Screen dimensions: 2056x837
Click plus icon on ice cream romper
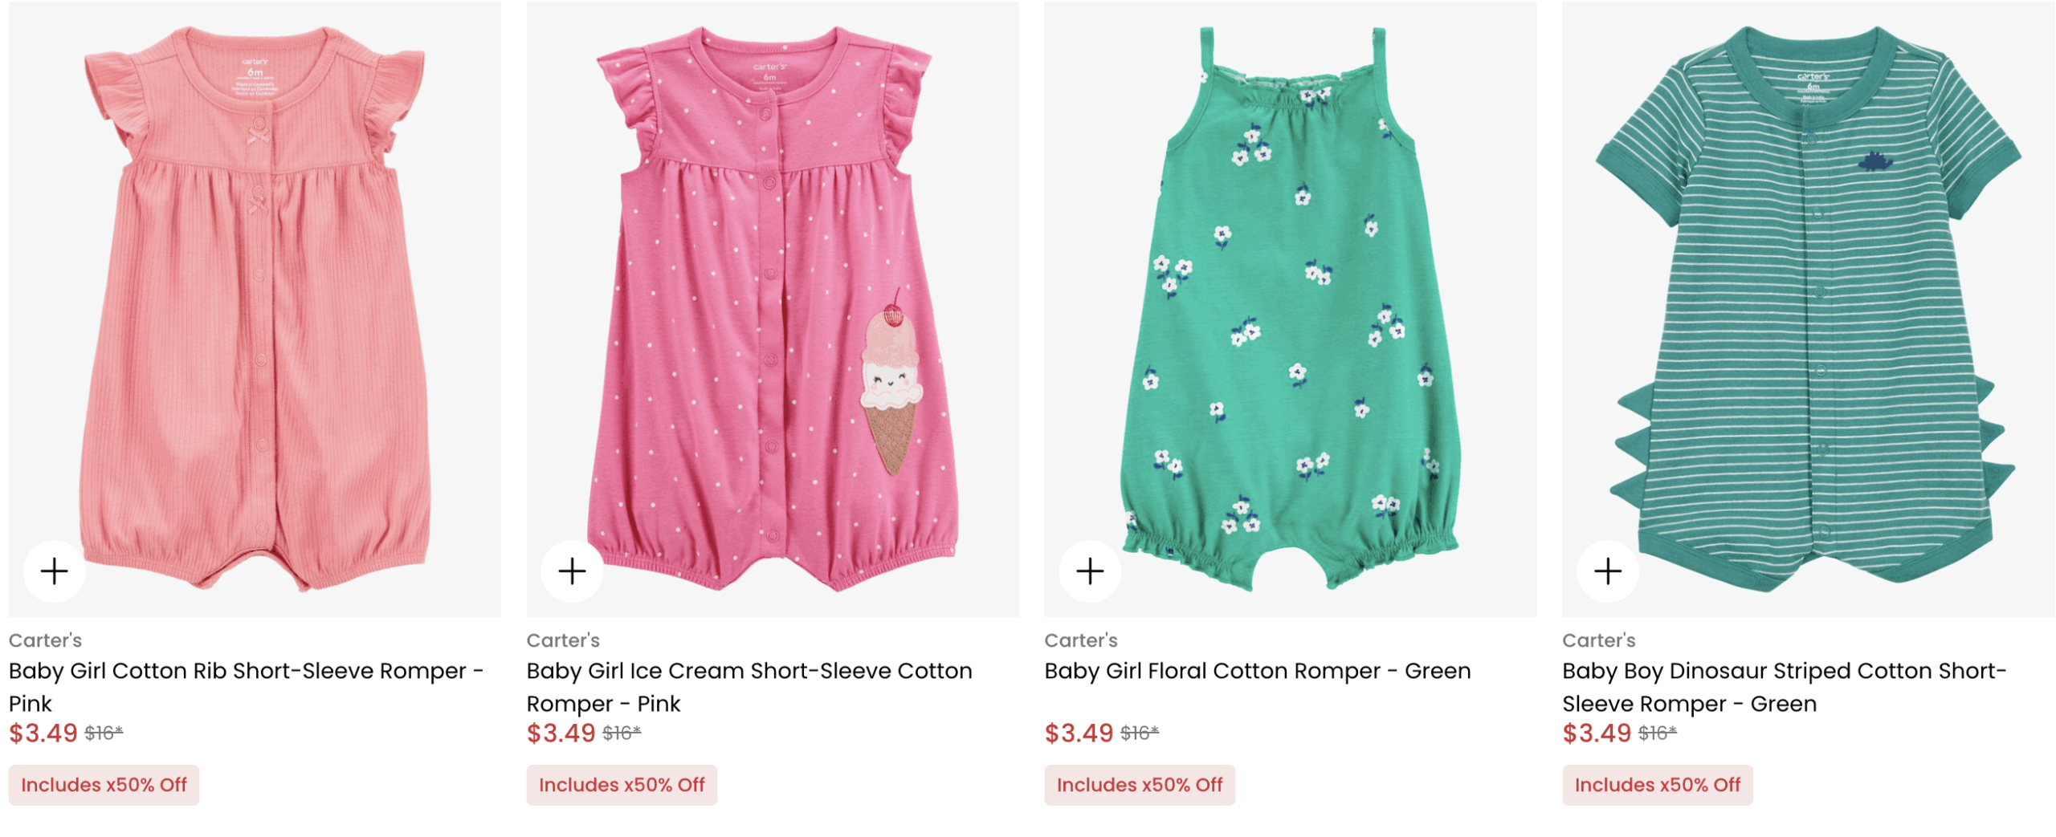click(572, 571)
